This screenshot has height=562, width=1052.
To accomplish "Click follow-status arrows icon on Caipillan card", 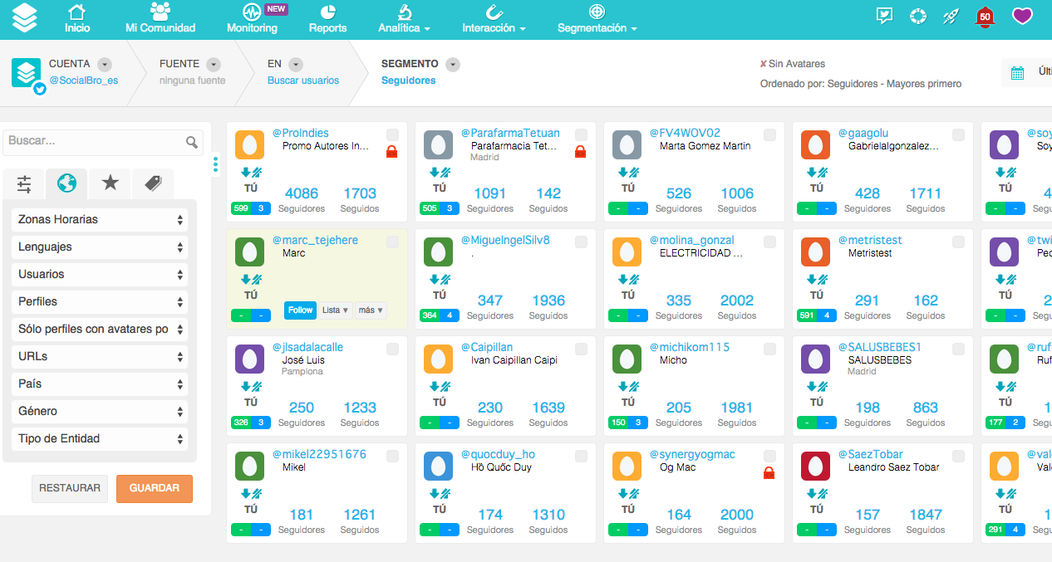I will [x=439, y=387].
